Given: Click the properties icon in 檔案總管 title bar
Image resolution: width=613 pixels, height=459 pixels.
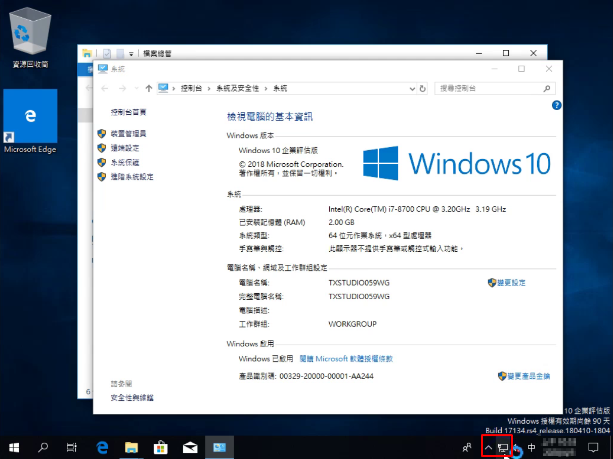Looking at the screenshot, I should point(107,53).
